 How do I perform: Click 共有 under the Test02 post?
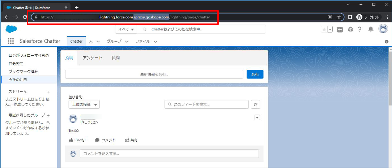(x=131, y=140)
